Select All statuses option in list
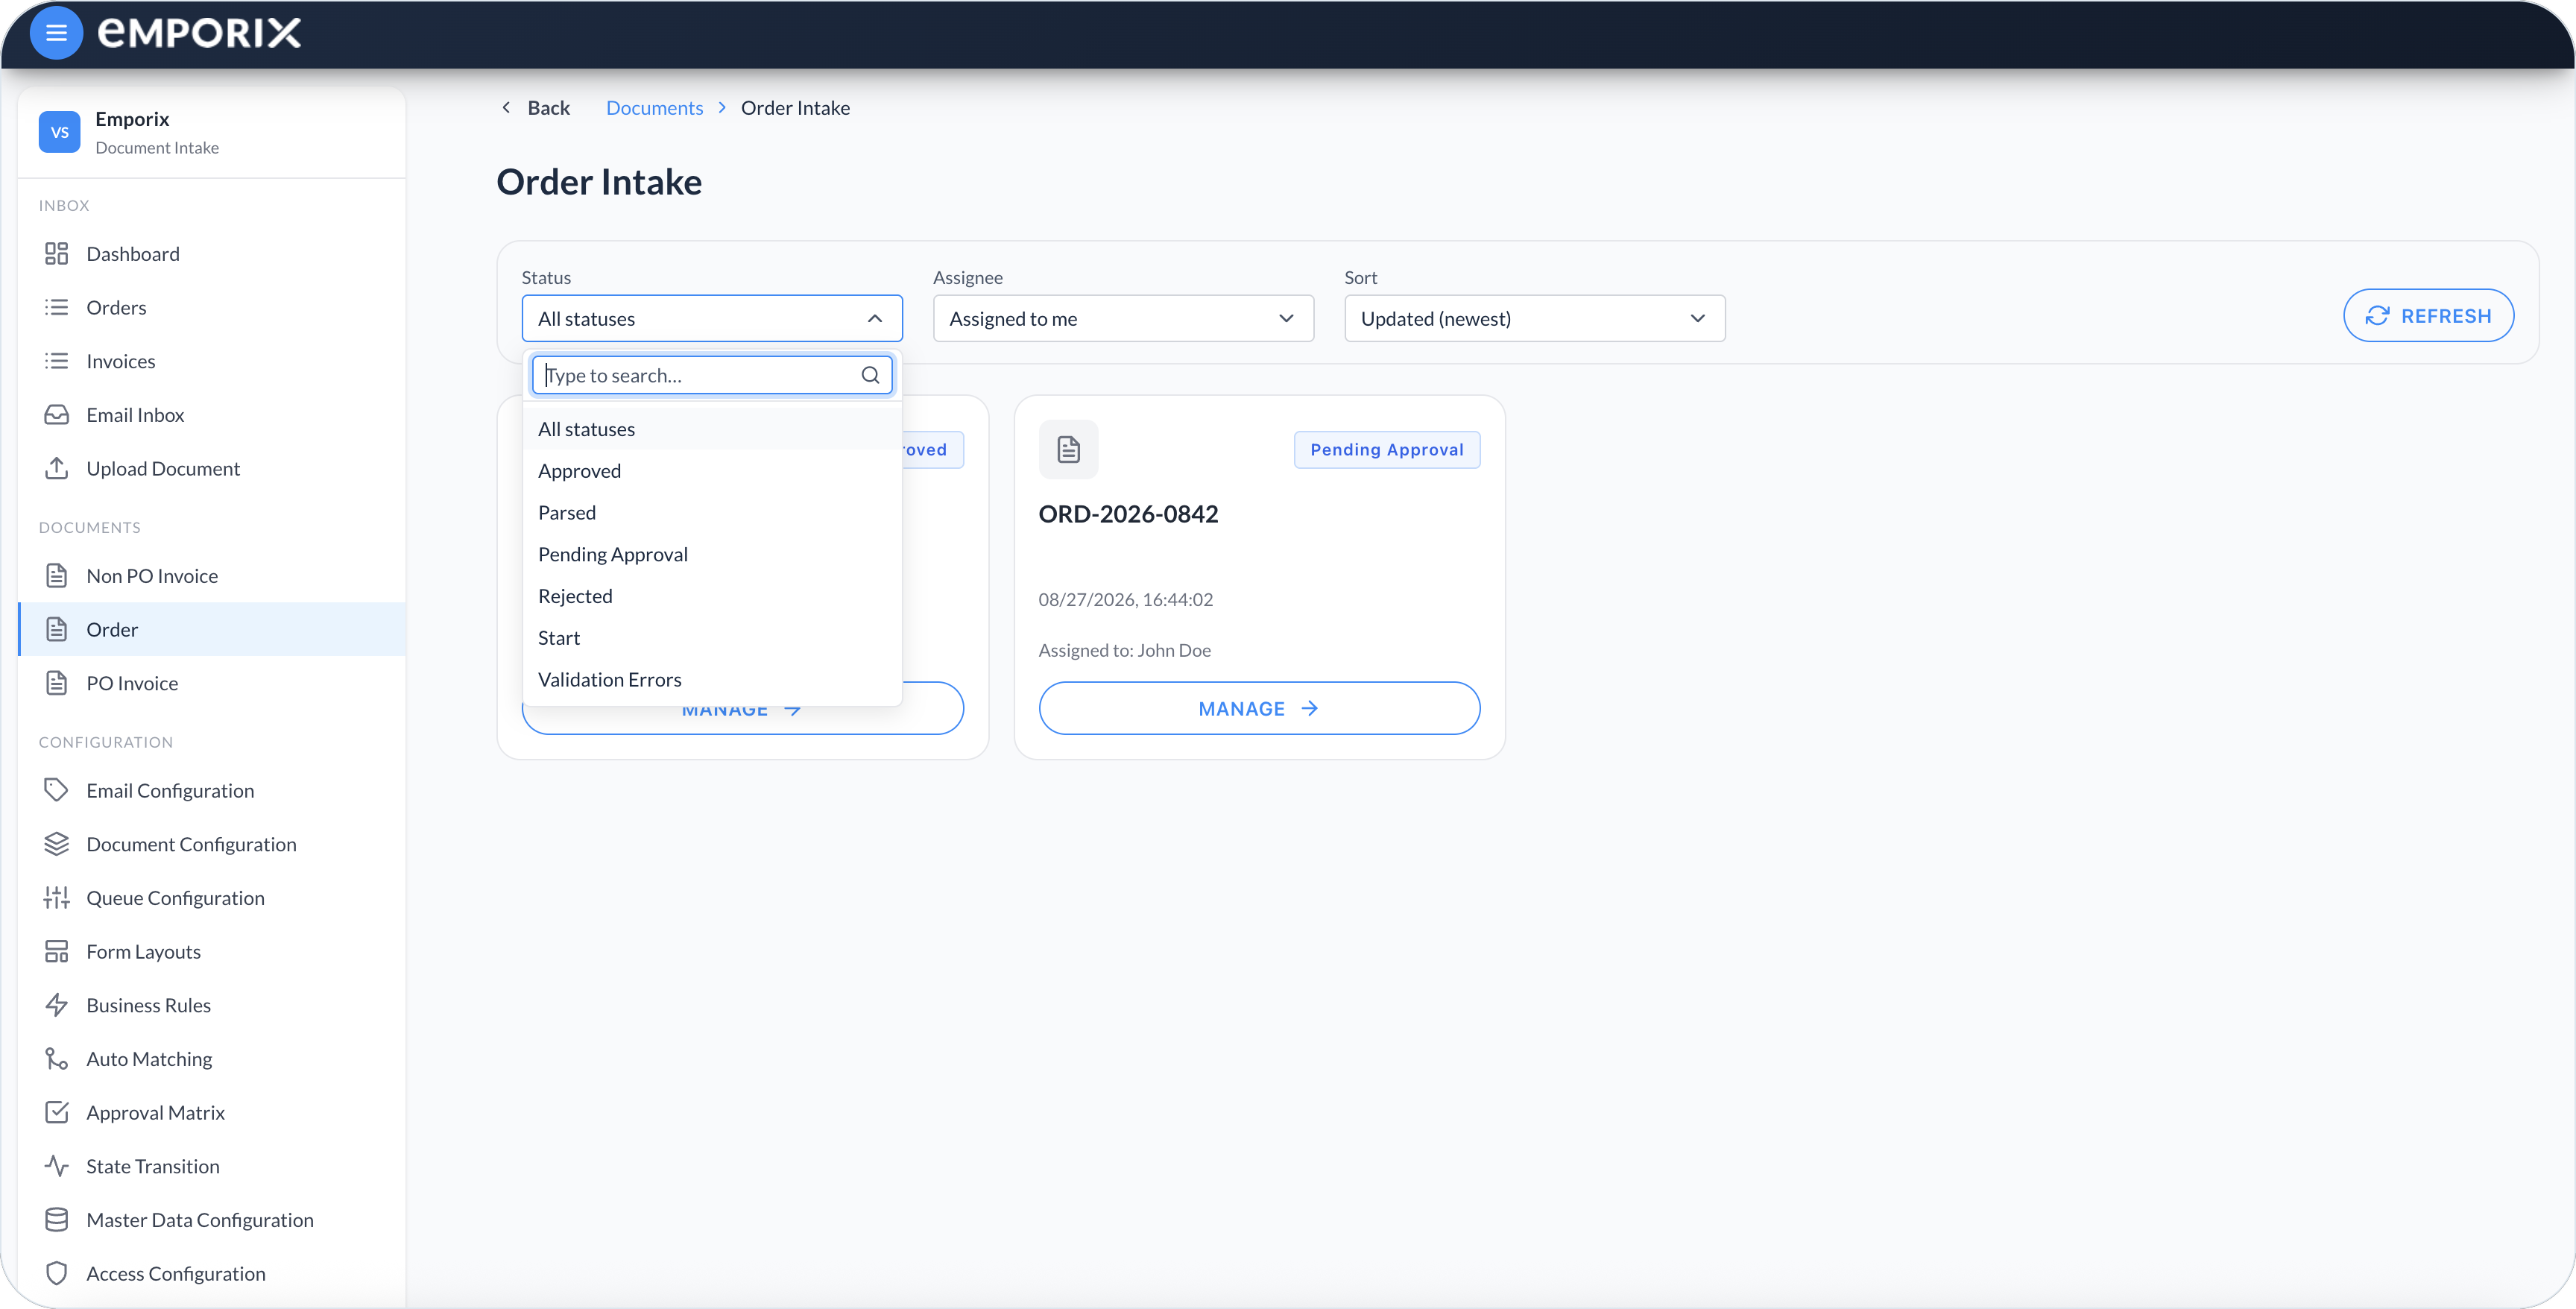Image resolution: width=2576 pixels, height=1309 pixels. click(x=712, y=429)
